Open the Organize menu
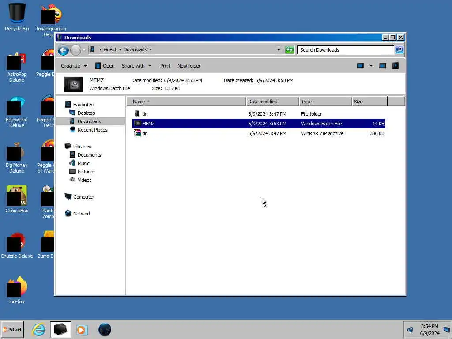The image size is (452, 339). pos(74,66)
